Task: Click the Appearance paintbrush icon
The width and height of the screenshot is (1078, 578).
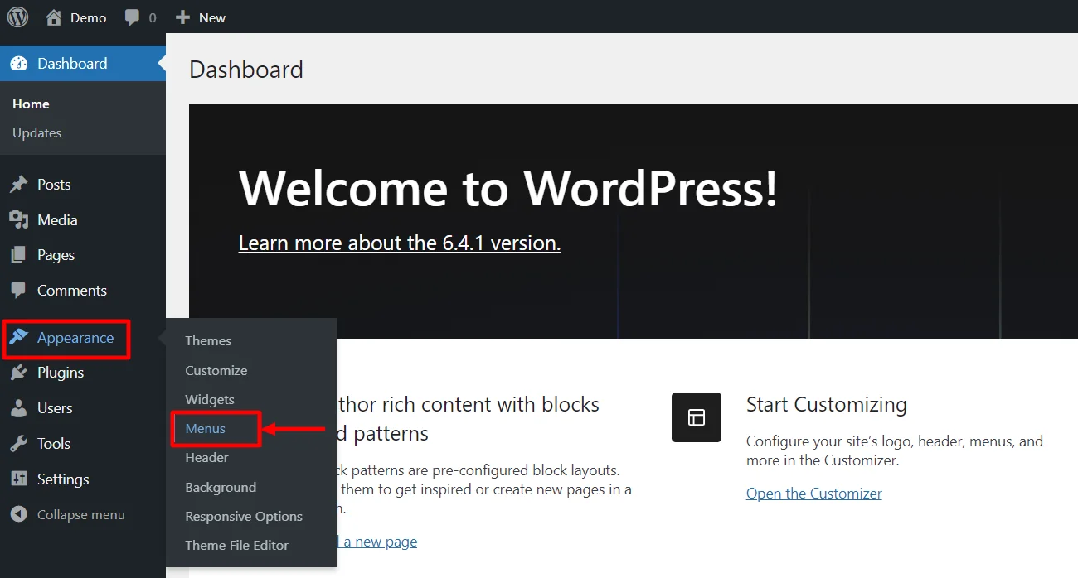Action: click(18, 337)
